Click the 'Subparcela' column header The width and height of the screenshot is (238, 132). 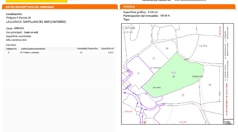point(11,49)
